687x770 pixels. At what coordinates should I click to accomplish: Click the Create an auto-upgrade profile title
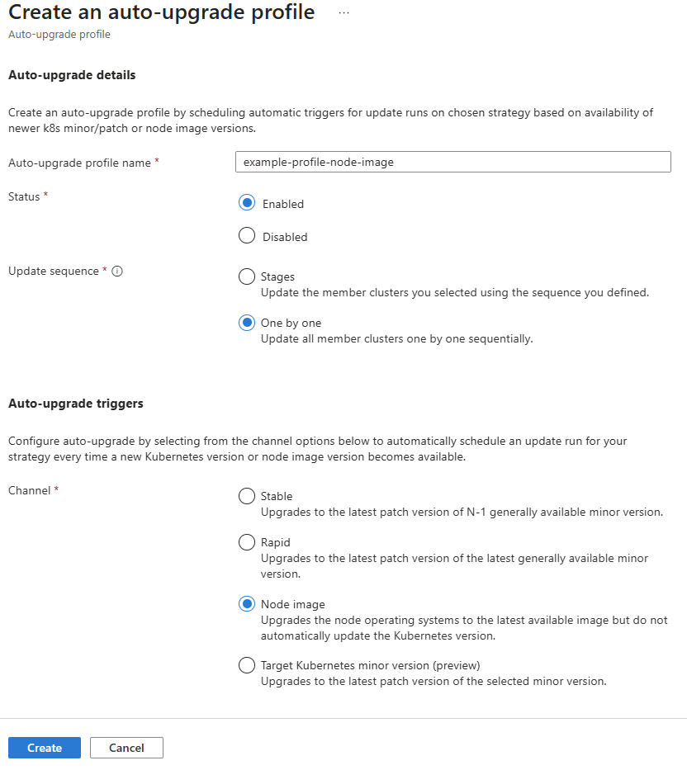click(162, 13)
